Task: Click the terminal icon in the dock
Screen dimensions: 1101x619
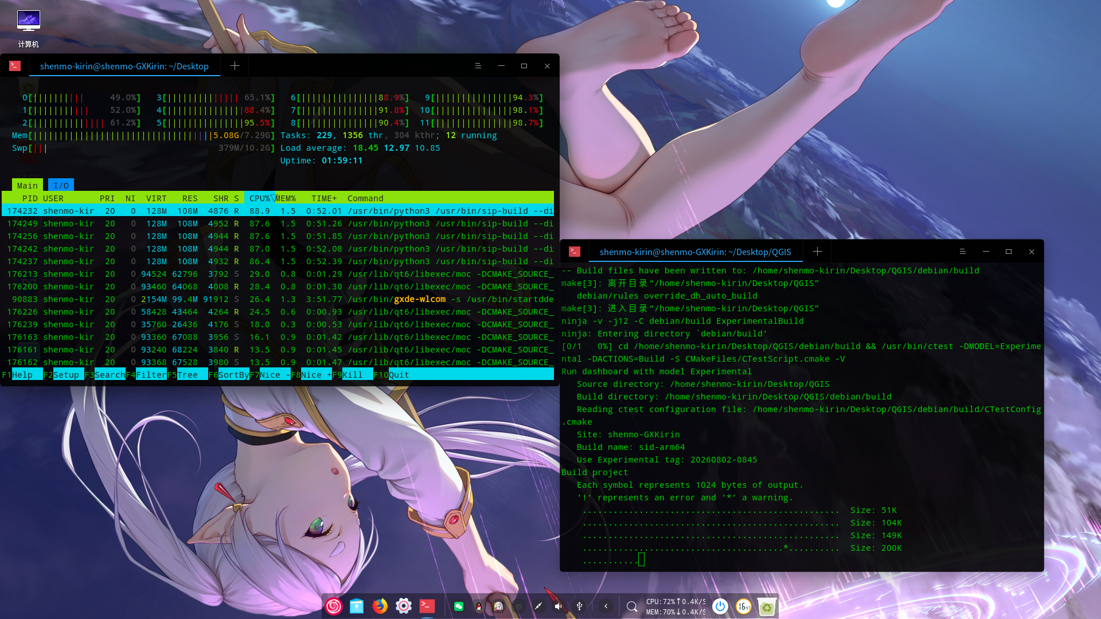Action: [427, 606]
